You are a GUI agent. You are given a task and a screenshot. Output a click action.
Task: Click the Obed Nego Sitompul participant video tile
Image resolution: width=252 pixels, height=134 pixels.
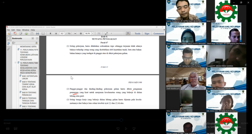226,33
